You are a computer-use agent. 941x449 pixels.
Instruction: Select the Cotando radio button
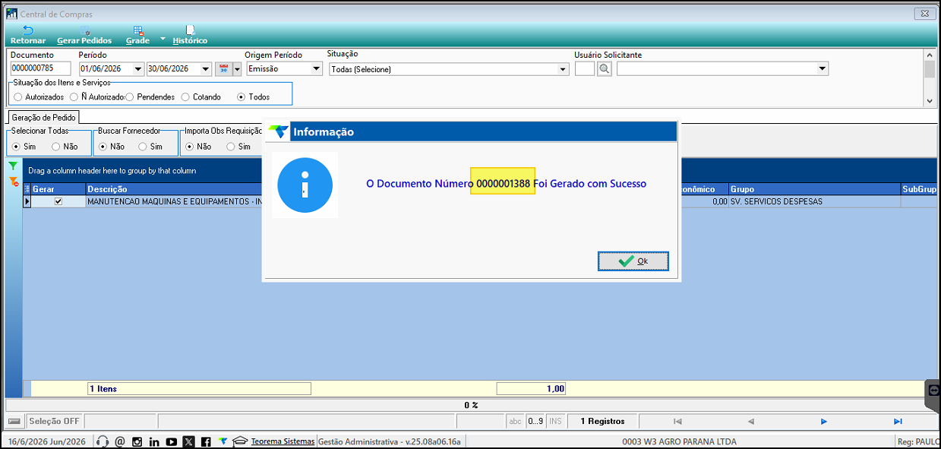185,97
